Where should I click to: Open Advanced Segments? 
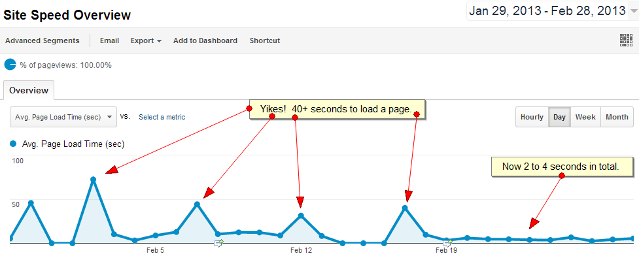pyautogui.click(x=43, y=40)
